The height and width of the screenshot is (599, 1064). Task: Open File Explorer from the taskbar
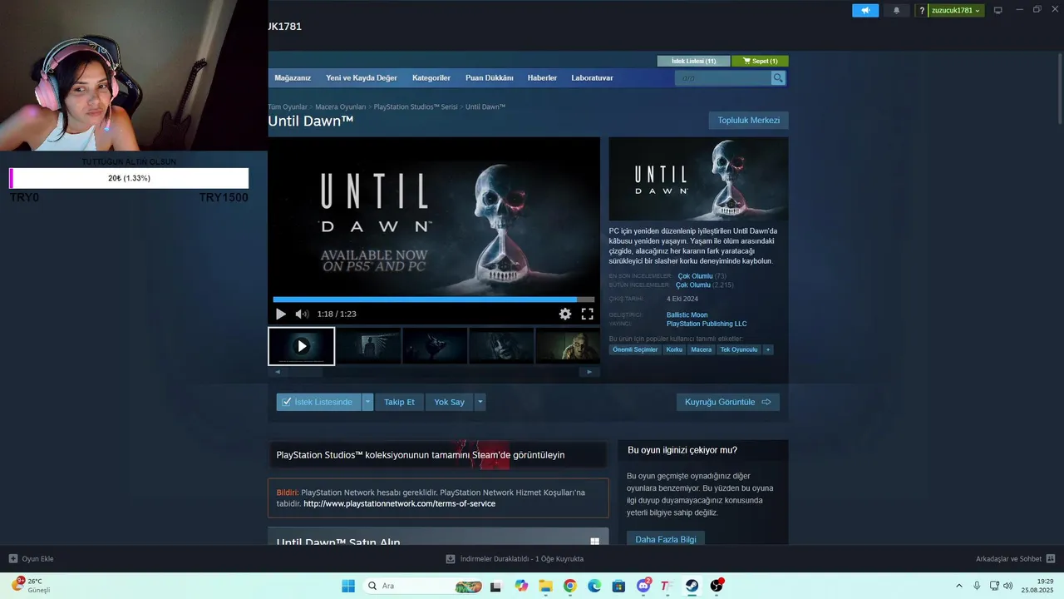coord(545,586)
